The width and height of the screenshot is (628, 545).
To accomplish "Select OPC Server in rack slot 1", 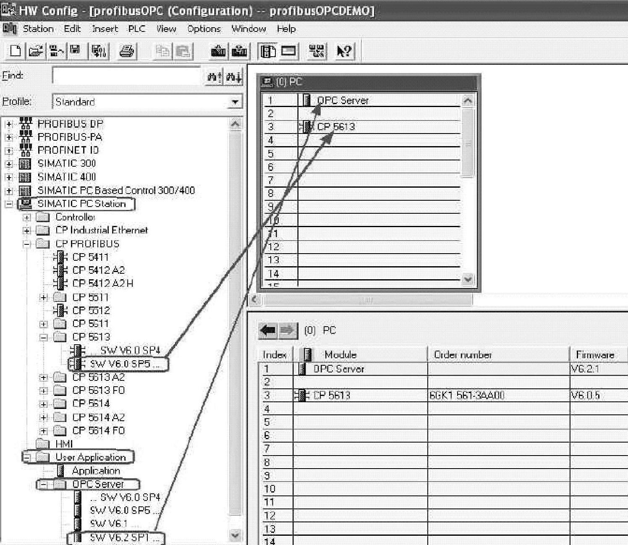I will point(343,101).
